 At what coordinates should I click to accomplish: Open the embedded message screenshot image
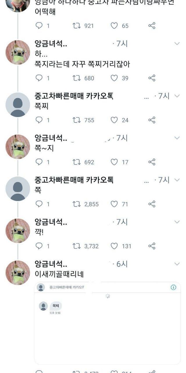108,323
